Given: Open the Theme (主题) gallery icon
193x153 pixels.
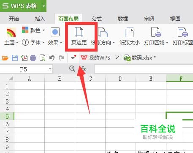Looking at the screenshot, I should 11,33.
